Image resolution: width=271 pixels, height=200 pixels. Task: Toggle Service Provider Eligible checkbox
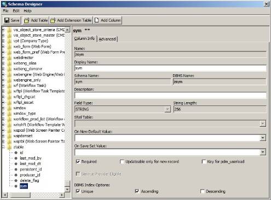[x=78, y=174]
